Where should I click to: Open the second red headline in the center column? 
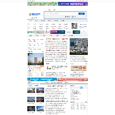57,50
